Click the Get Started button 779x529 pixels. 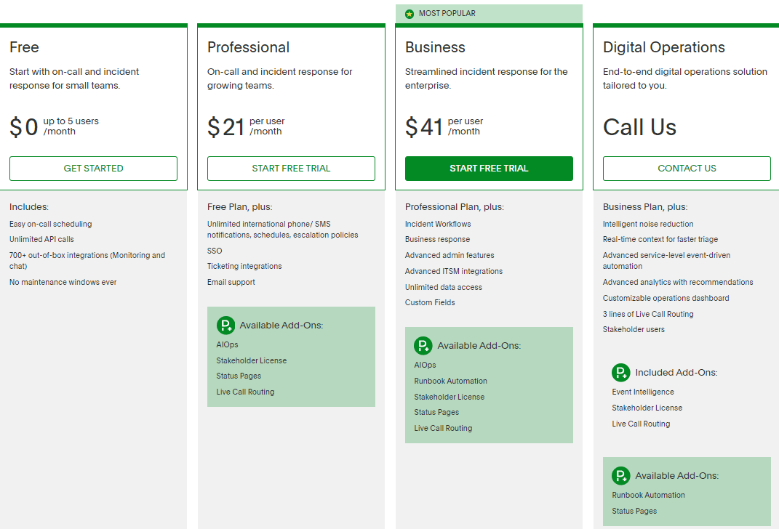pyautogui.click(x=93, y=169)
